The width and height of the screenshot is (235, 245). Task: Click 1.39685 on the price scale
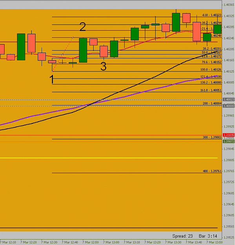(229, 193)
